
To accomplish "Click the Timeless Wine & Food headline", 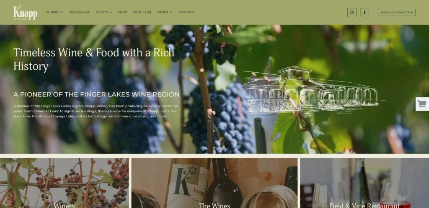I will 94,59.
